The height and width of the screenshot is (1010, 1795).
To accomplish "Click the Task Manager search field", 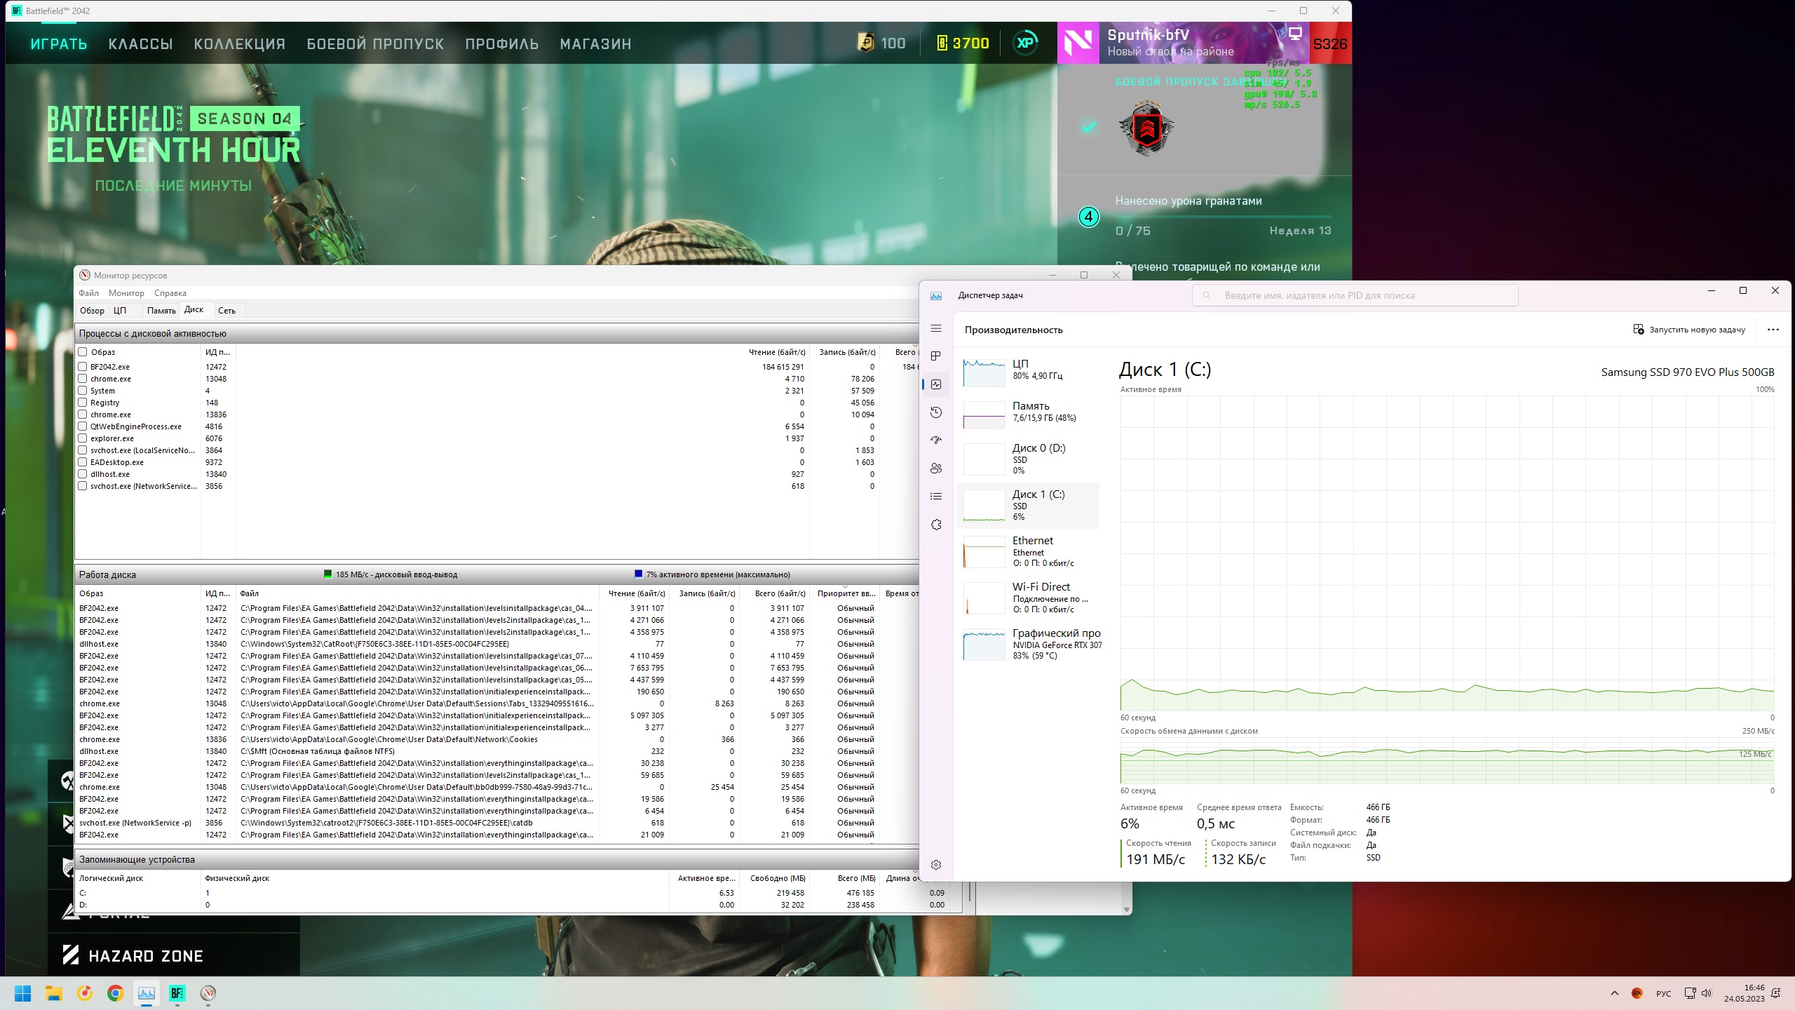I will pyautogui.click(x=1355, y=295).
